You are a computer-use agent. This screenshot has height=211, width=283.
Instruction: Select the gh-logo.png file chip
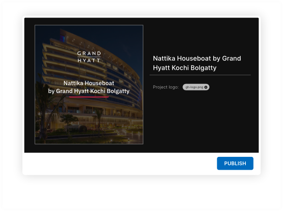pyautogui.click(x=196, y=87)
